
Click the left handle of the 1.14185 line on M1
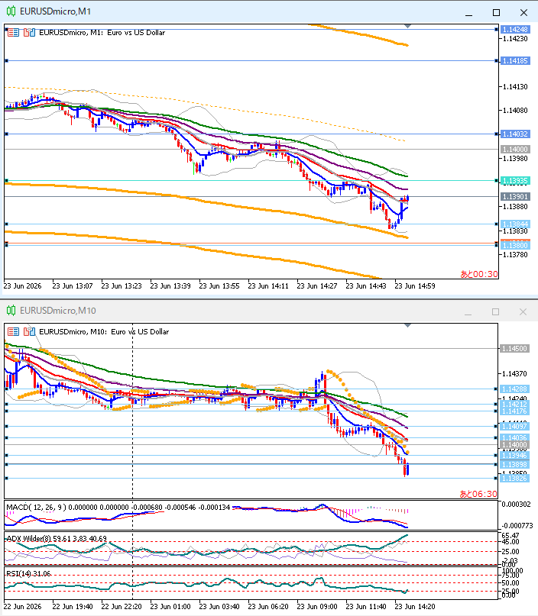(6, 61)
